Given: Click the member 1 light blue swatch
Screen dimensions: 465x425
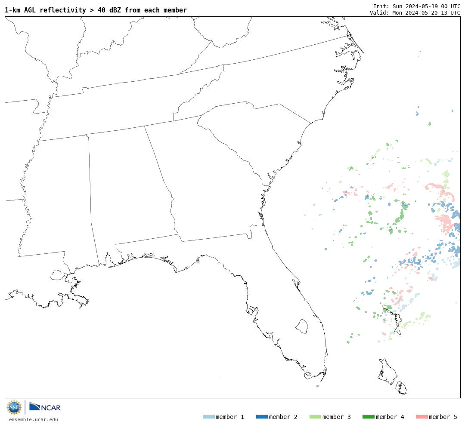Looking at the screenshot, I should click(x=208, y=416).
